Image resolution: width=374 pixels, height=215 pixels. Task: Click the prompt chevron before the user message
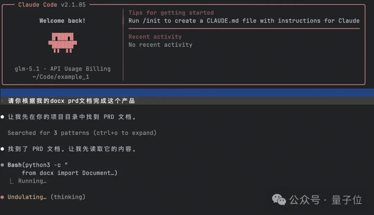click(x=2, y=101)
